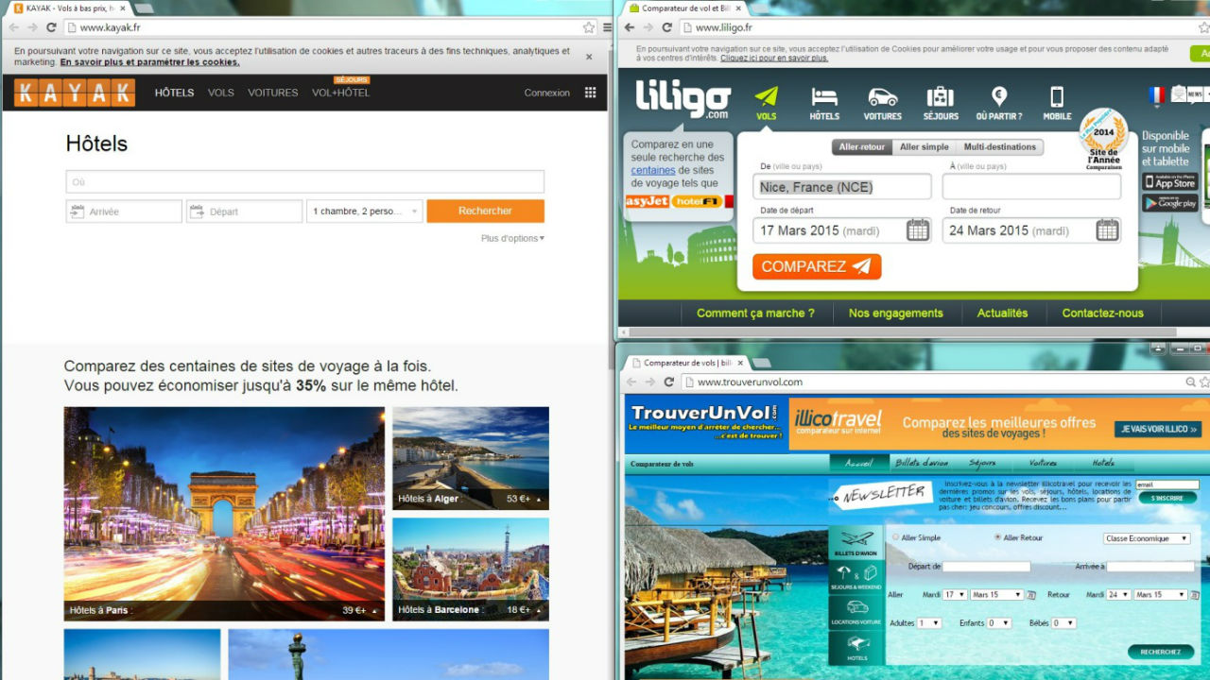The height and width of the screenshot is (680, 1210).
Task: Open the Classe Economique dropdown
Action: click(1145, 537)
